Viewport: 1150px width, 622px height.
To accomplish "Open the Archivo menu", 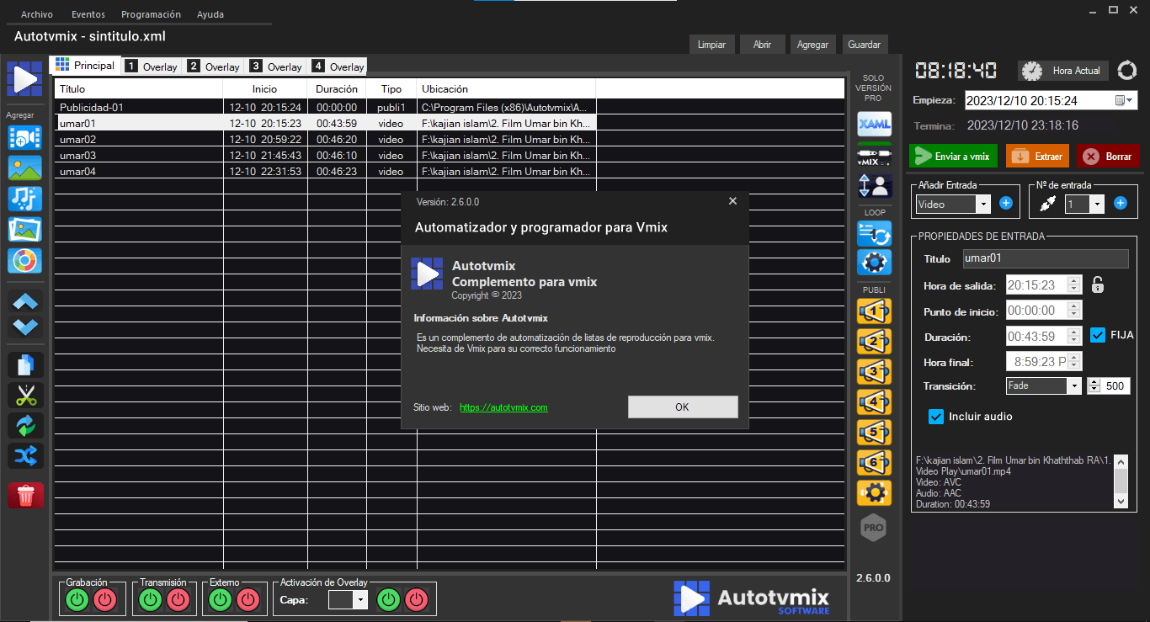I will pyautogui.click(x=36, y=14).
